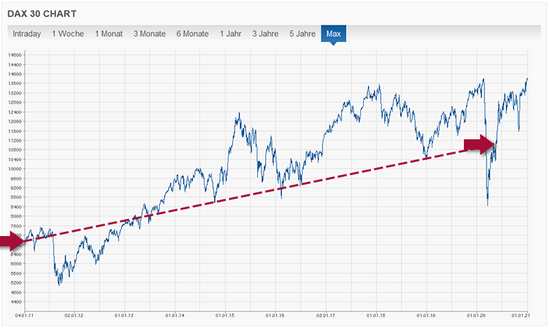Click the 2020 crash low point on the price line
Image resolution: width=549 pixels, height=328 pixels.
tap(487, 204)
